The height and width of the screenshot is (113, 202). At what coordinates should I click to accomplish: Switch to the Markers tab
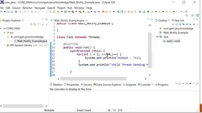56,84
